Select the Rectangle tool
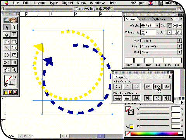The width and height of the screenshot is (186, 140). click(x=14, y=42)
